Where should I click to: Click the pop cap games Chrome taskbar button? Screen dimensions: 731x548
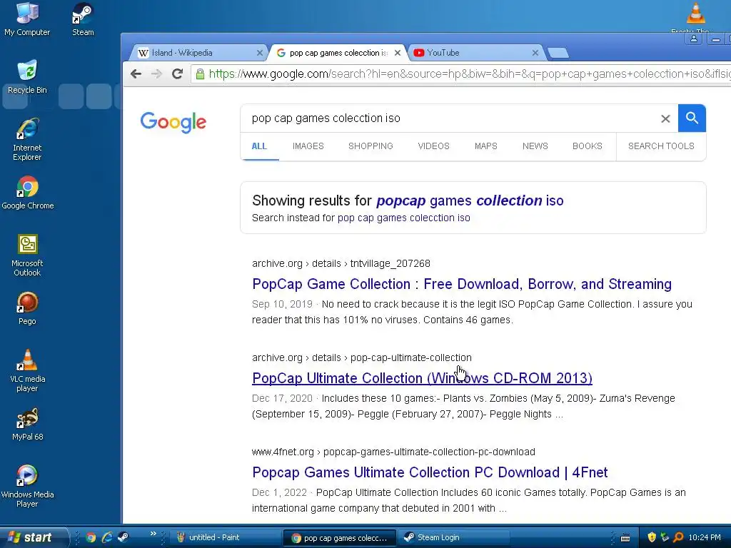click(340, 538)
